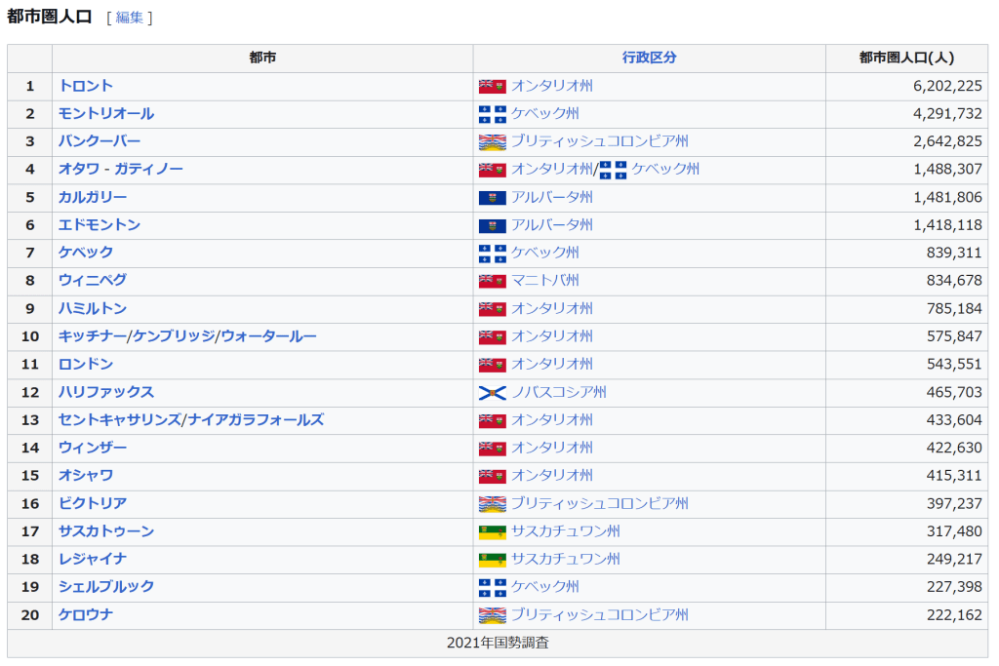
Task: Click the Alberta flag icon in Calgary row
Action: [492, 198]
